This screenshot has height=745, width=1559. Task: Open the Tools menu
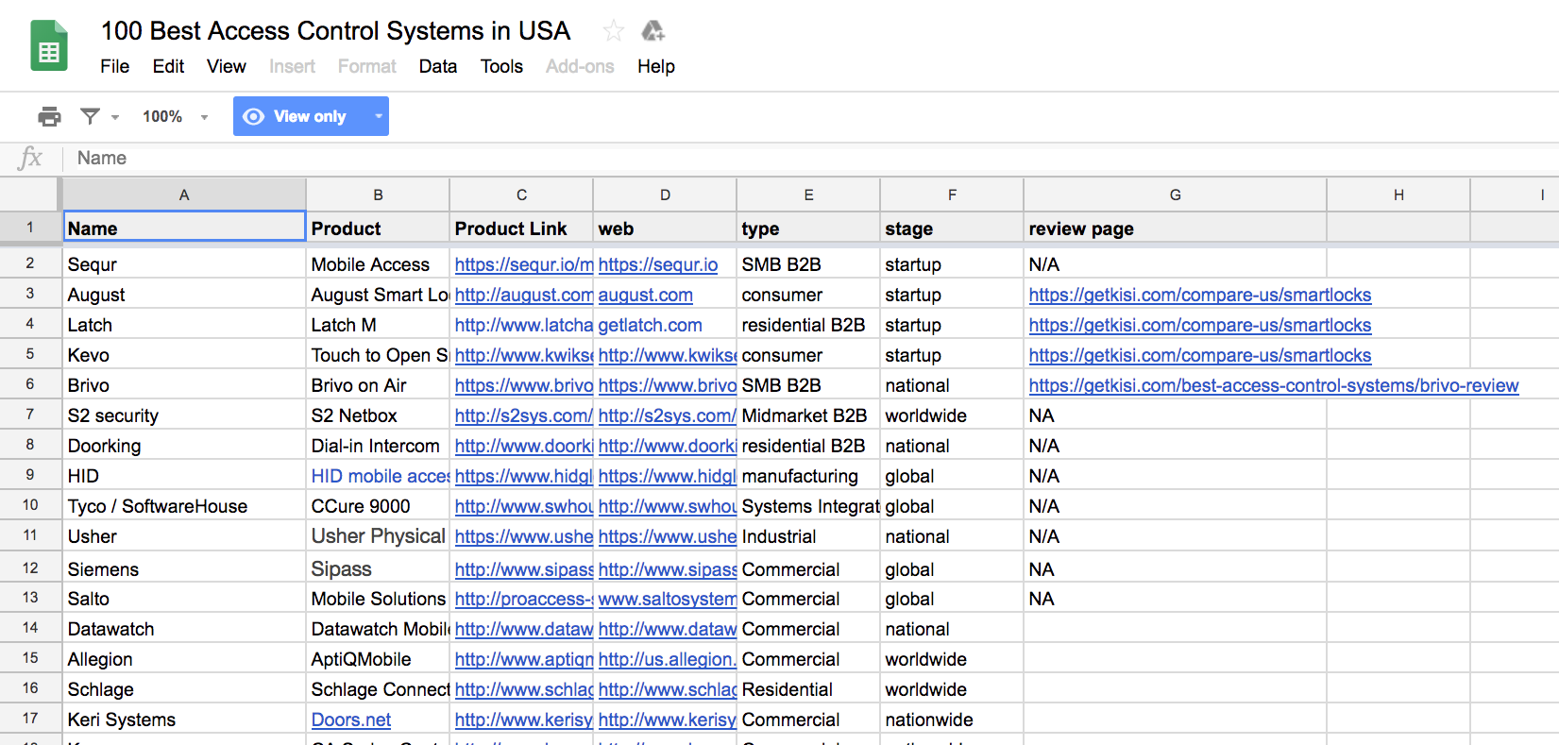click(x=501, y=66)
